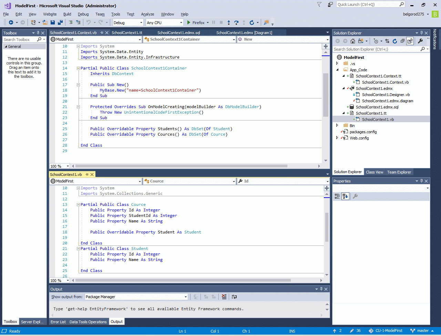
Task: Click the Collapse All icon in Solution Explorer
Action: click(402, 41)
